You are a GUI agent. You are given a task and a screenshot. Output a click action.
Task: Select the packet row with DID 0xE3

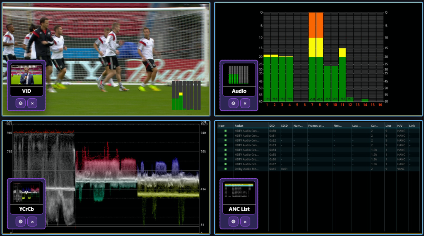(x=318, y=145)
